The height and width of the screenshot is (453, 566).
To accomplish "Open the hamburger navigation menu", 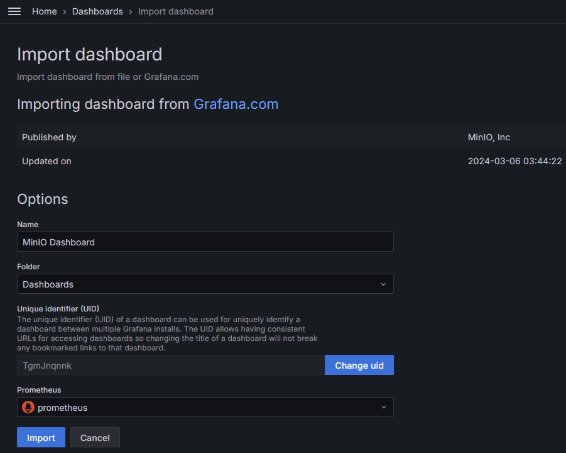I will 14,11.
